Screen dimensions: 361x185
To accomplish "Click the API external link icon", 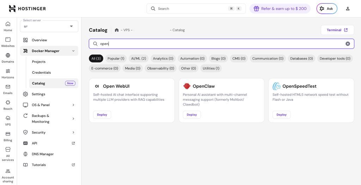I will coord(73,143).
